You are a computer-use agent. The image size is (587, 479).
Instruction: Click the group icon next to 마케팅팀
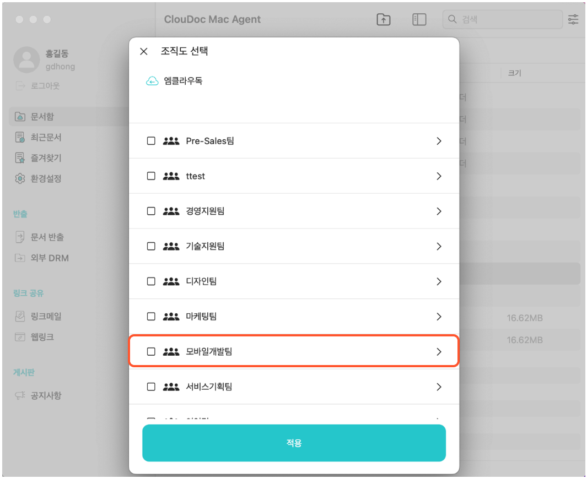click(x=171, y=317)
